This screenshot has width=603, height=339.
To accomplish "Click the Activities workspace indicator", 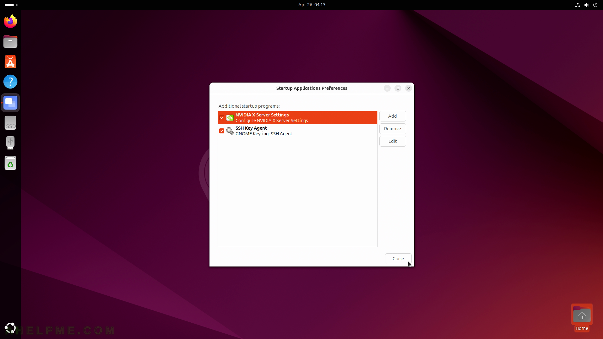I will pyautogui.click(x=11, y=5).
